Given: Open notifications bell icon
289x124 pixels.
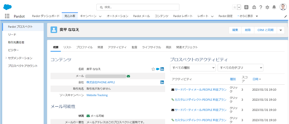Looking at the screenshot, I should 274,7.
